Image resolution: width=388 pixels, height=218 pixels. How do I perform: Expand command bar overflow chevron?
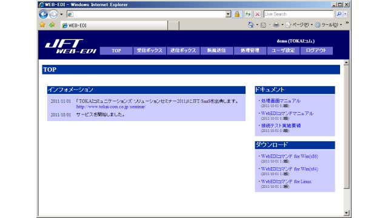347,23
